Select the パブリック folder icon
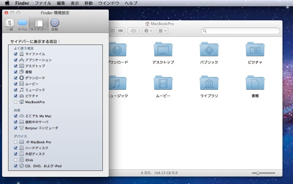The width and height of the screenshot is (293, 184). [x=209, y=49]
